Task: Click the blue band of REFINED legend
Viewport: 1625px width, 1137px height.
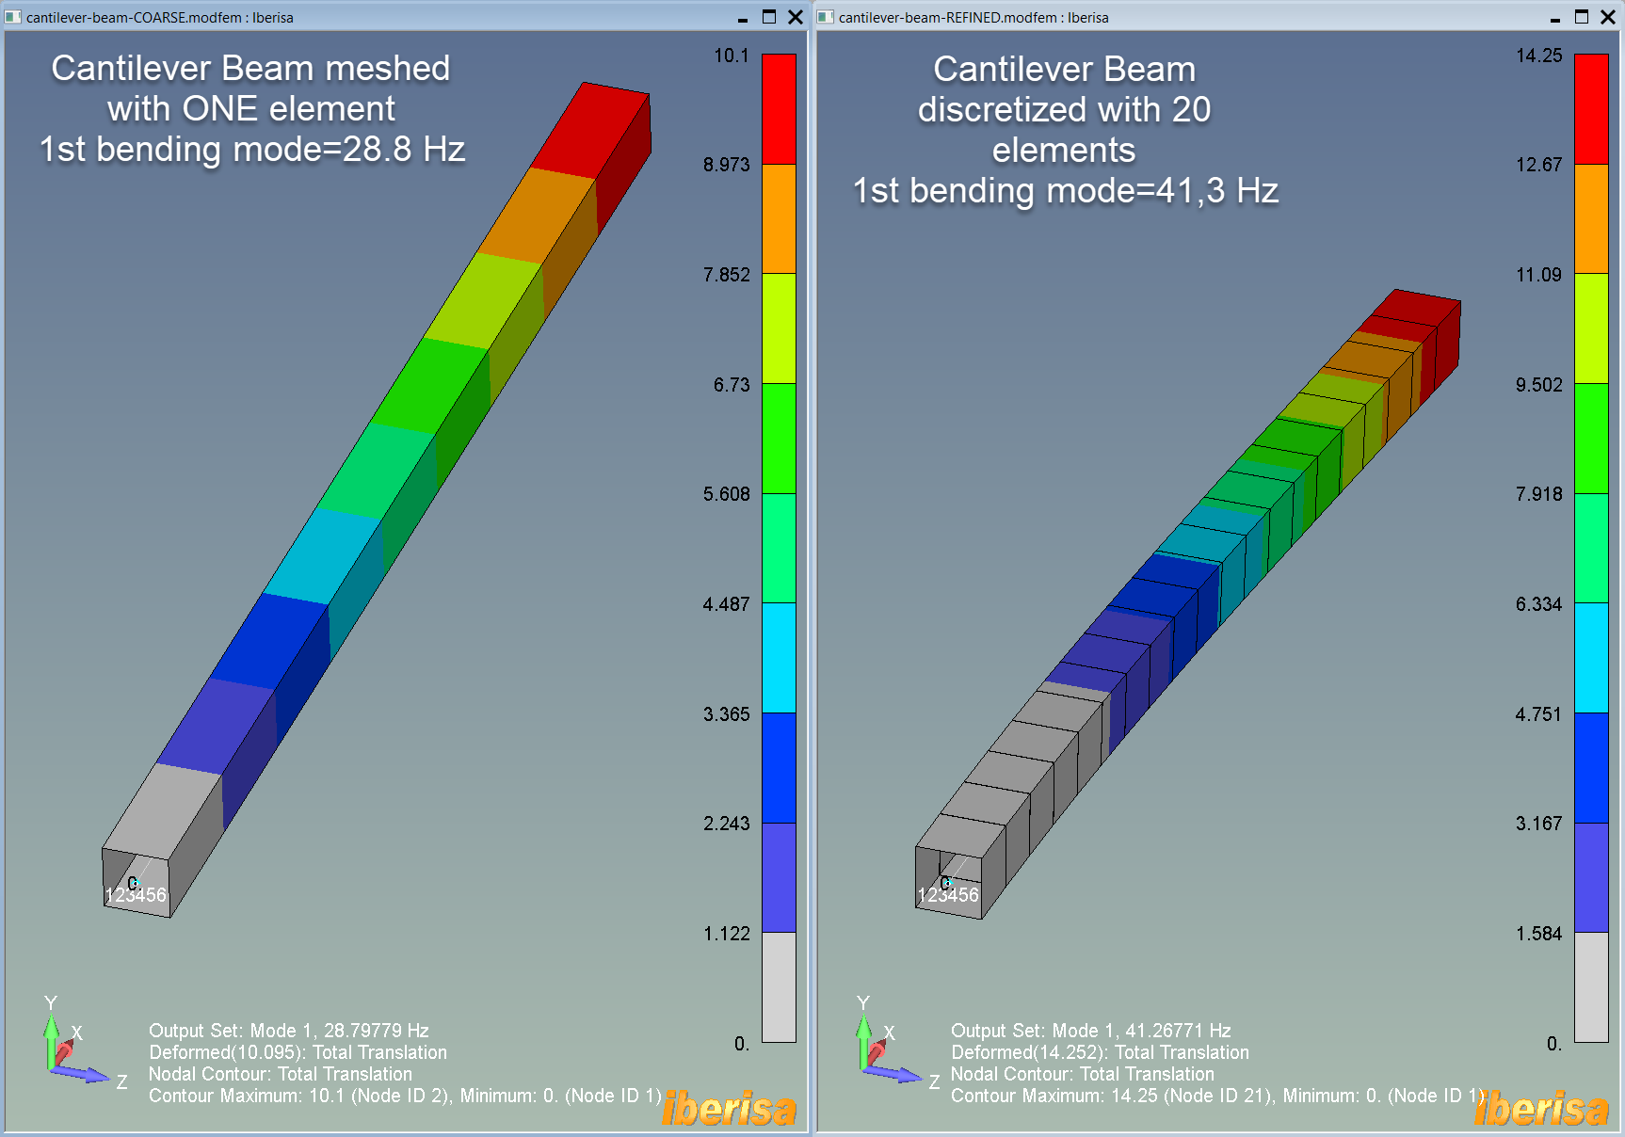Action: 1592,768
